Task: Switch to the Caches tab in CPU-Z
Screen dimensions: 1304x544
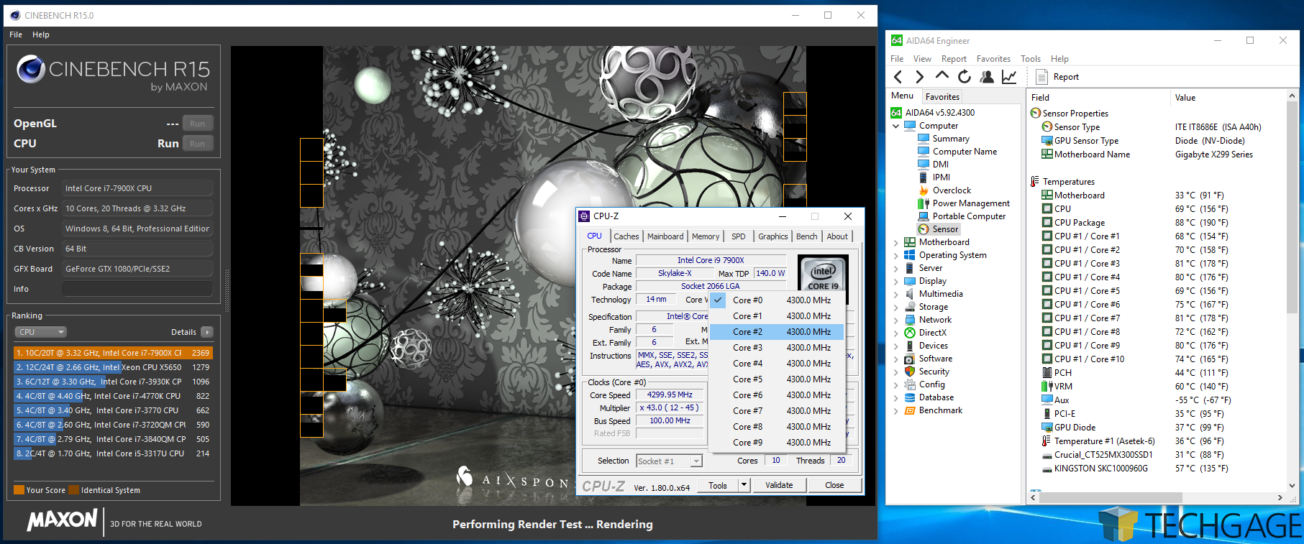Action: (x=626, y=236)
